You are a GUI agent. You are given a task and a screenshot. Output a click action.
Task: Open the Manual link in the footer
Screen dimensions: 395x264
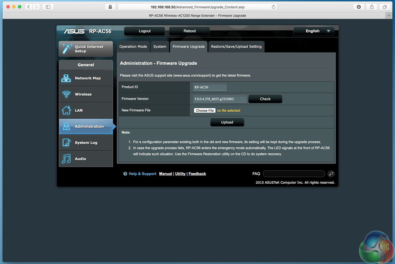click(x=165, y=174)
